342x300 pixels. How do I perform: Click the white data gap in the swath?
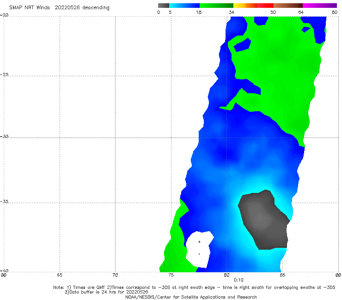pos(199,249)
